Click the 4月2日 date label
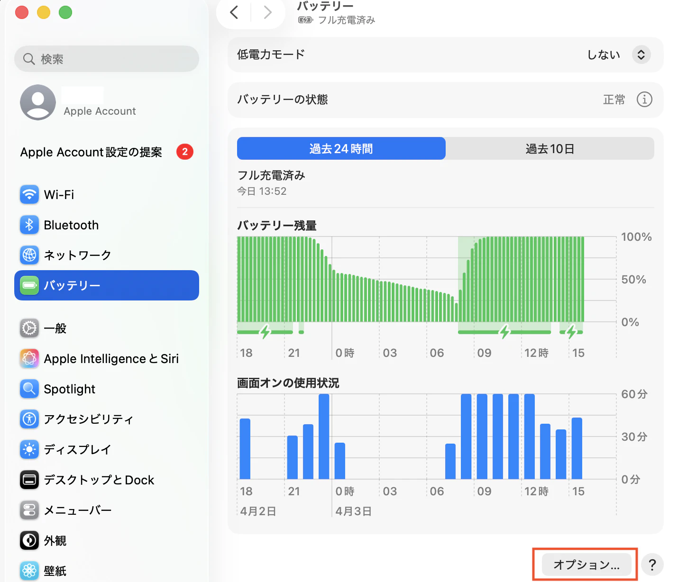The height and width of the screenshot is (582, 678). [258, 511]
